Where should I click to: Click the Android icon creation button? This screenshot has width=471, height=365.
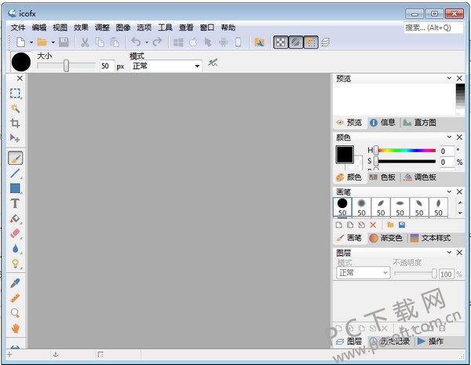(x=223, y=42)
